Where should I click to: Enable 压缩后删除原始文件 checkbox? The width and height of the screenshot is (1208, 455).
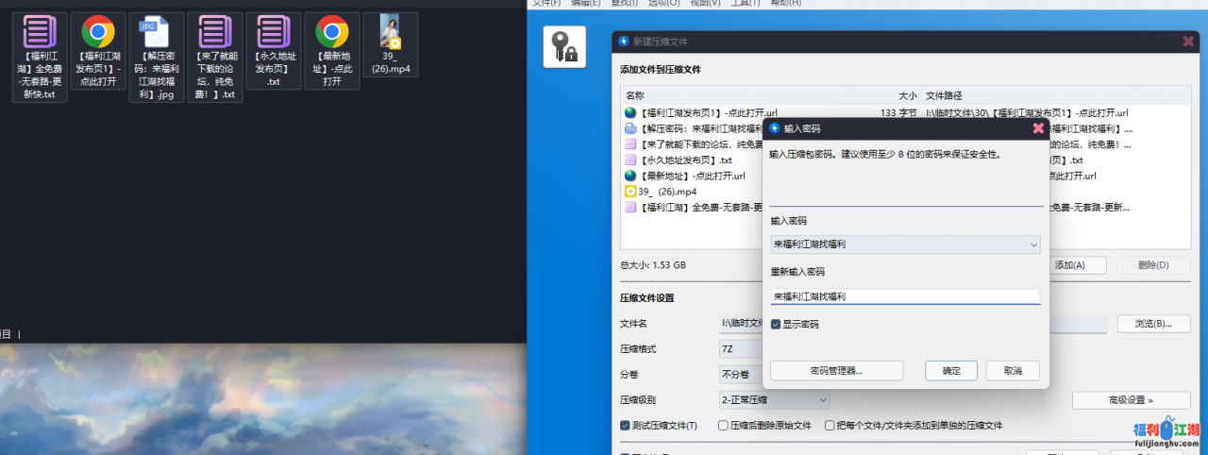point(724,426)
